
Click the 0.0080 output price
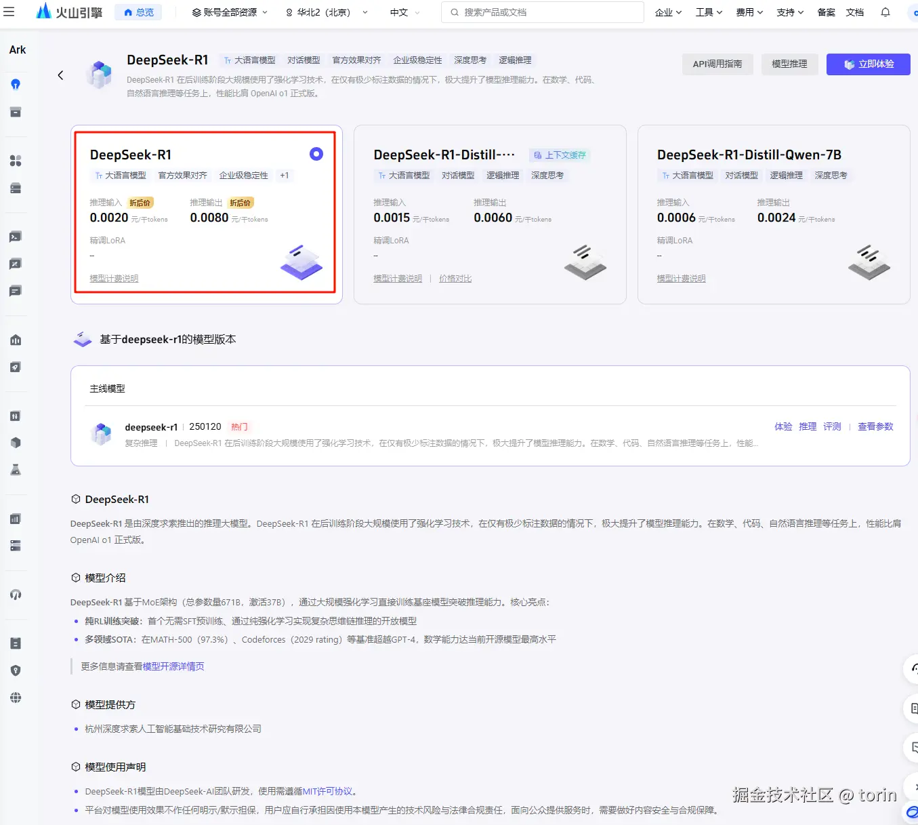(209, 218)
